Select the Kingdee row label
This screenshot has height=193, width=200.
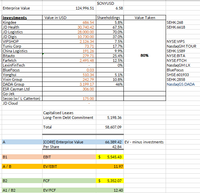[x=22, y=22]
